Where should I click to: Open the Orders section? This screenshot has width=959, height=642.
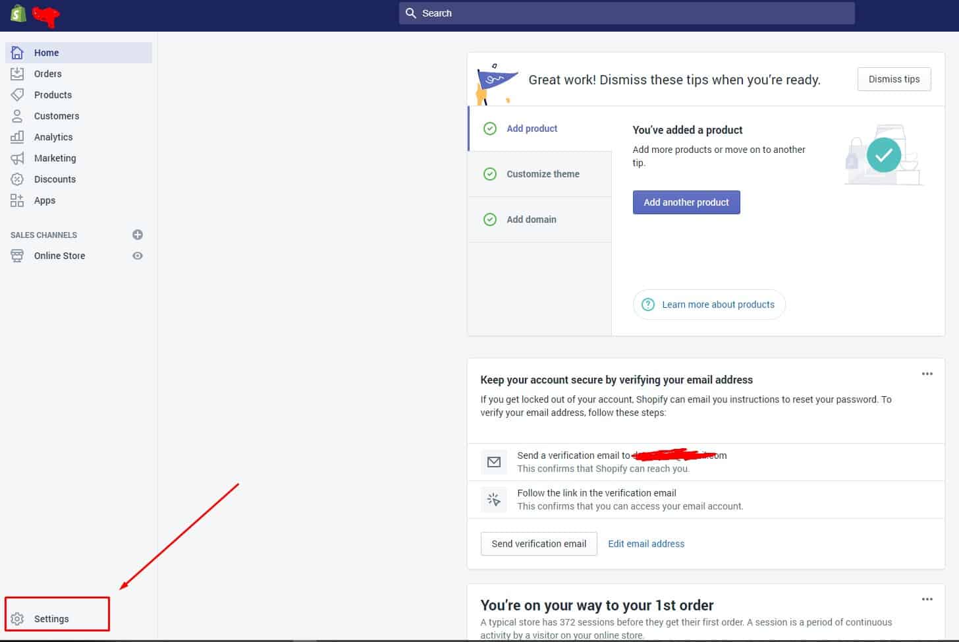click(x=47, y=73)
